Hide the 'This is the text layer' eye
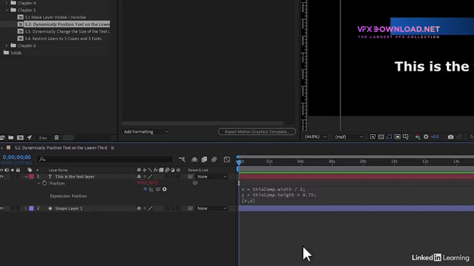Viewport: 474px width, 266px height. click(1, 176)
